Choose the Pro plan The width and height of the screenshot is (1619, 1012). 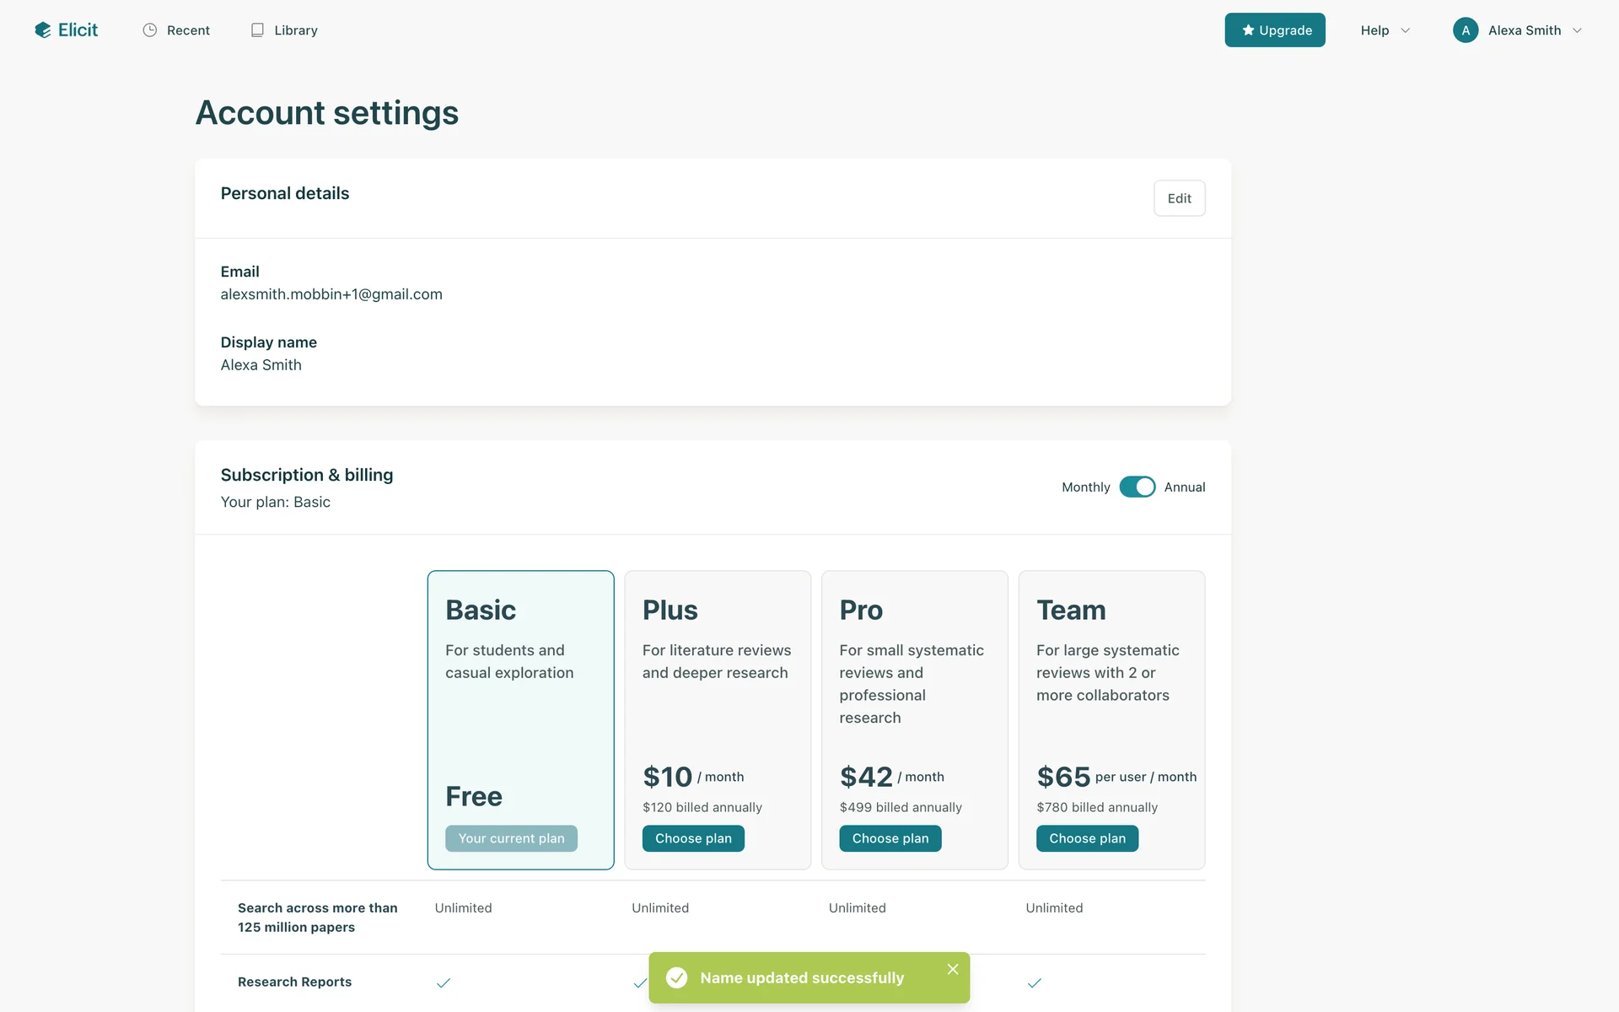click(x=890, y=838)
